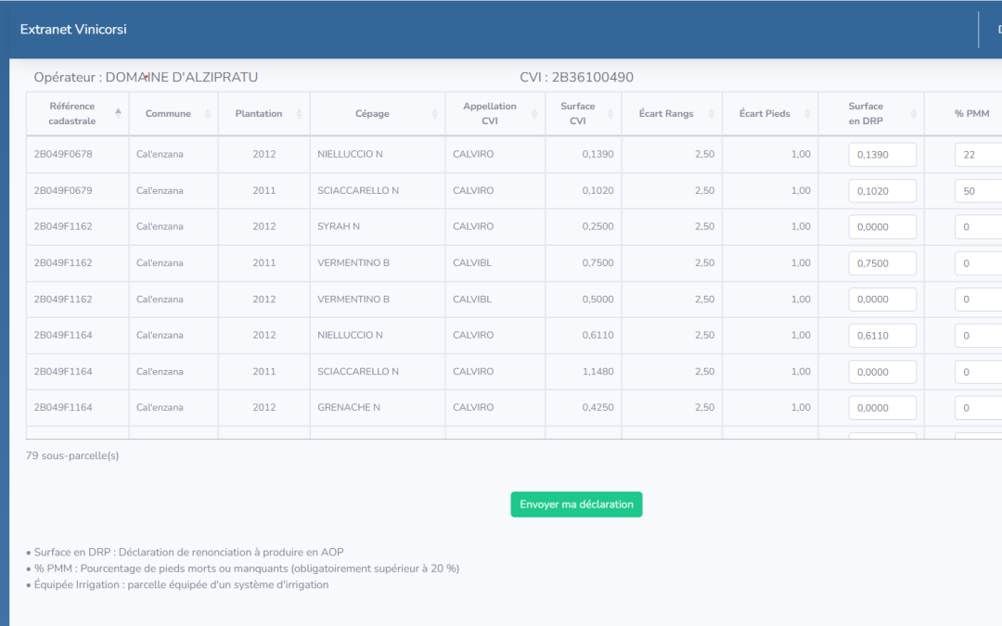Screen dimensions: 1002x626
Task: Edit Surface en DRP for SYRAH N row
Action: point(882,227)
